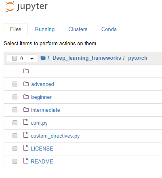Click the beginner folder icon
This screenshot has height=178, width=162.
(26, 97)
